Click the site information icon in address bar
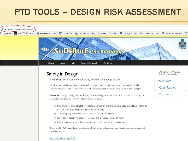 (x=3, y=29)
